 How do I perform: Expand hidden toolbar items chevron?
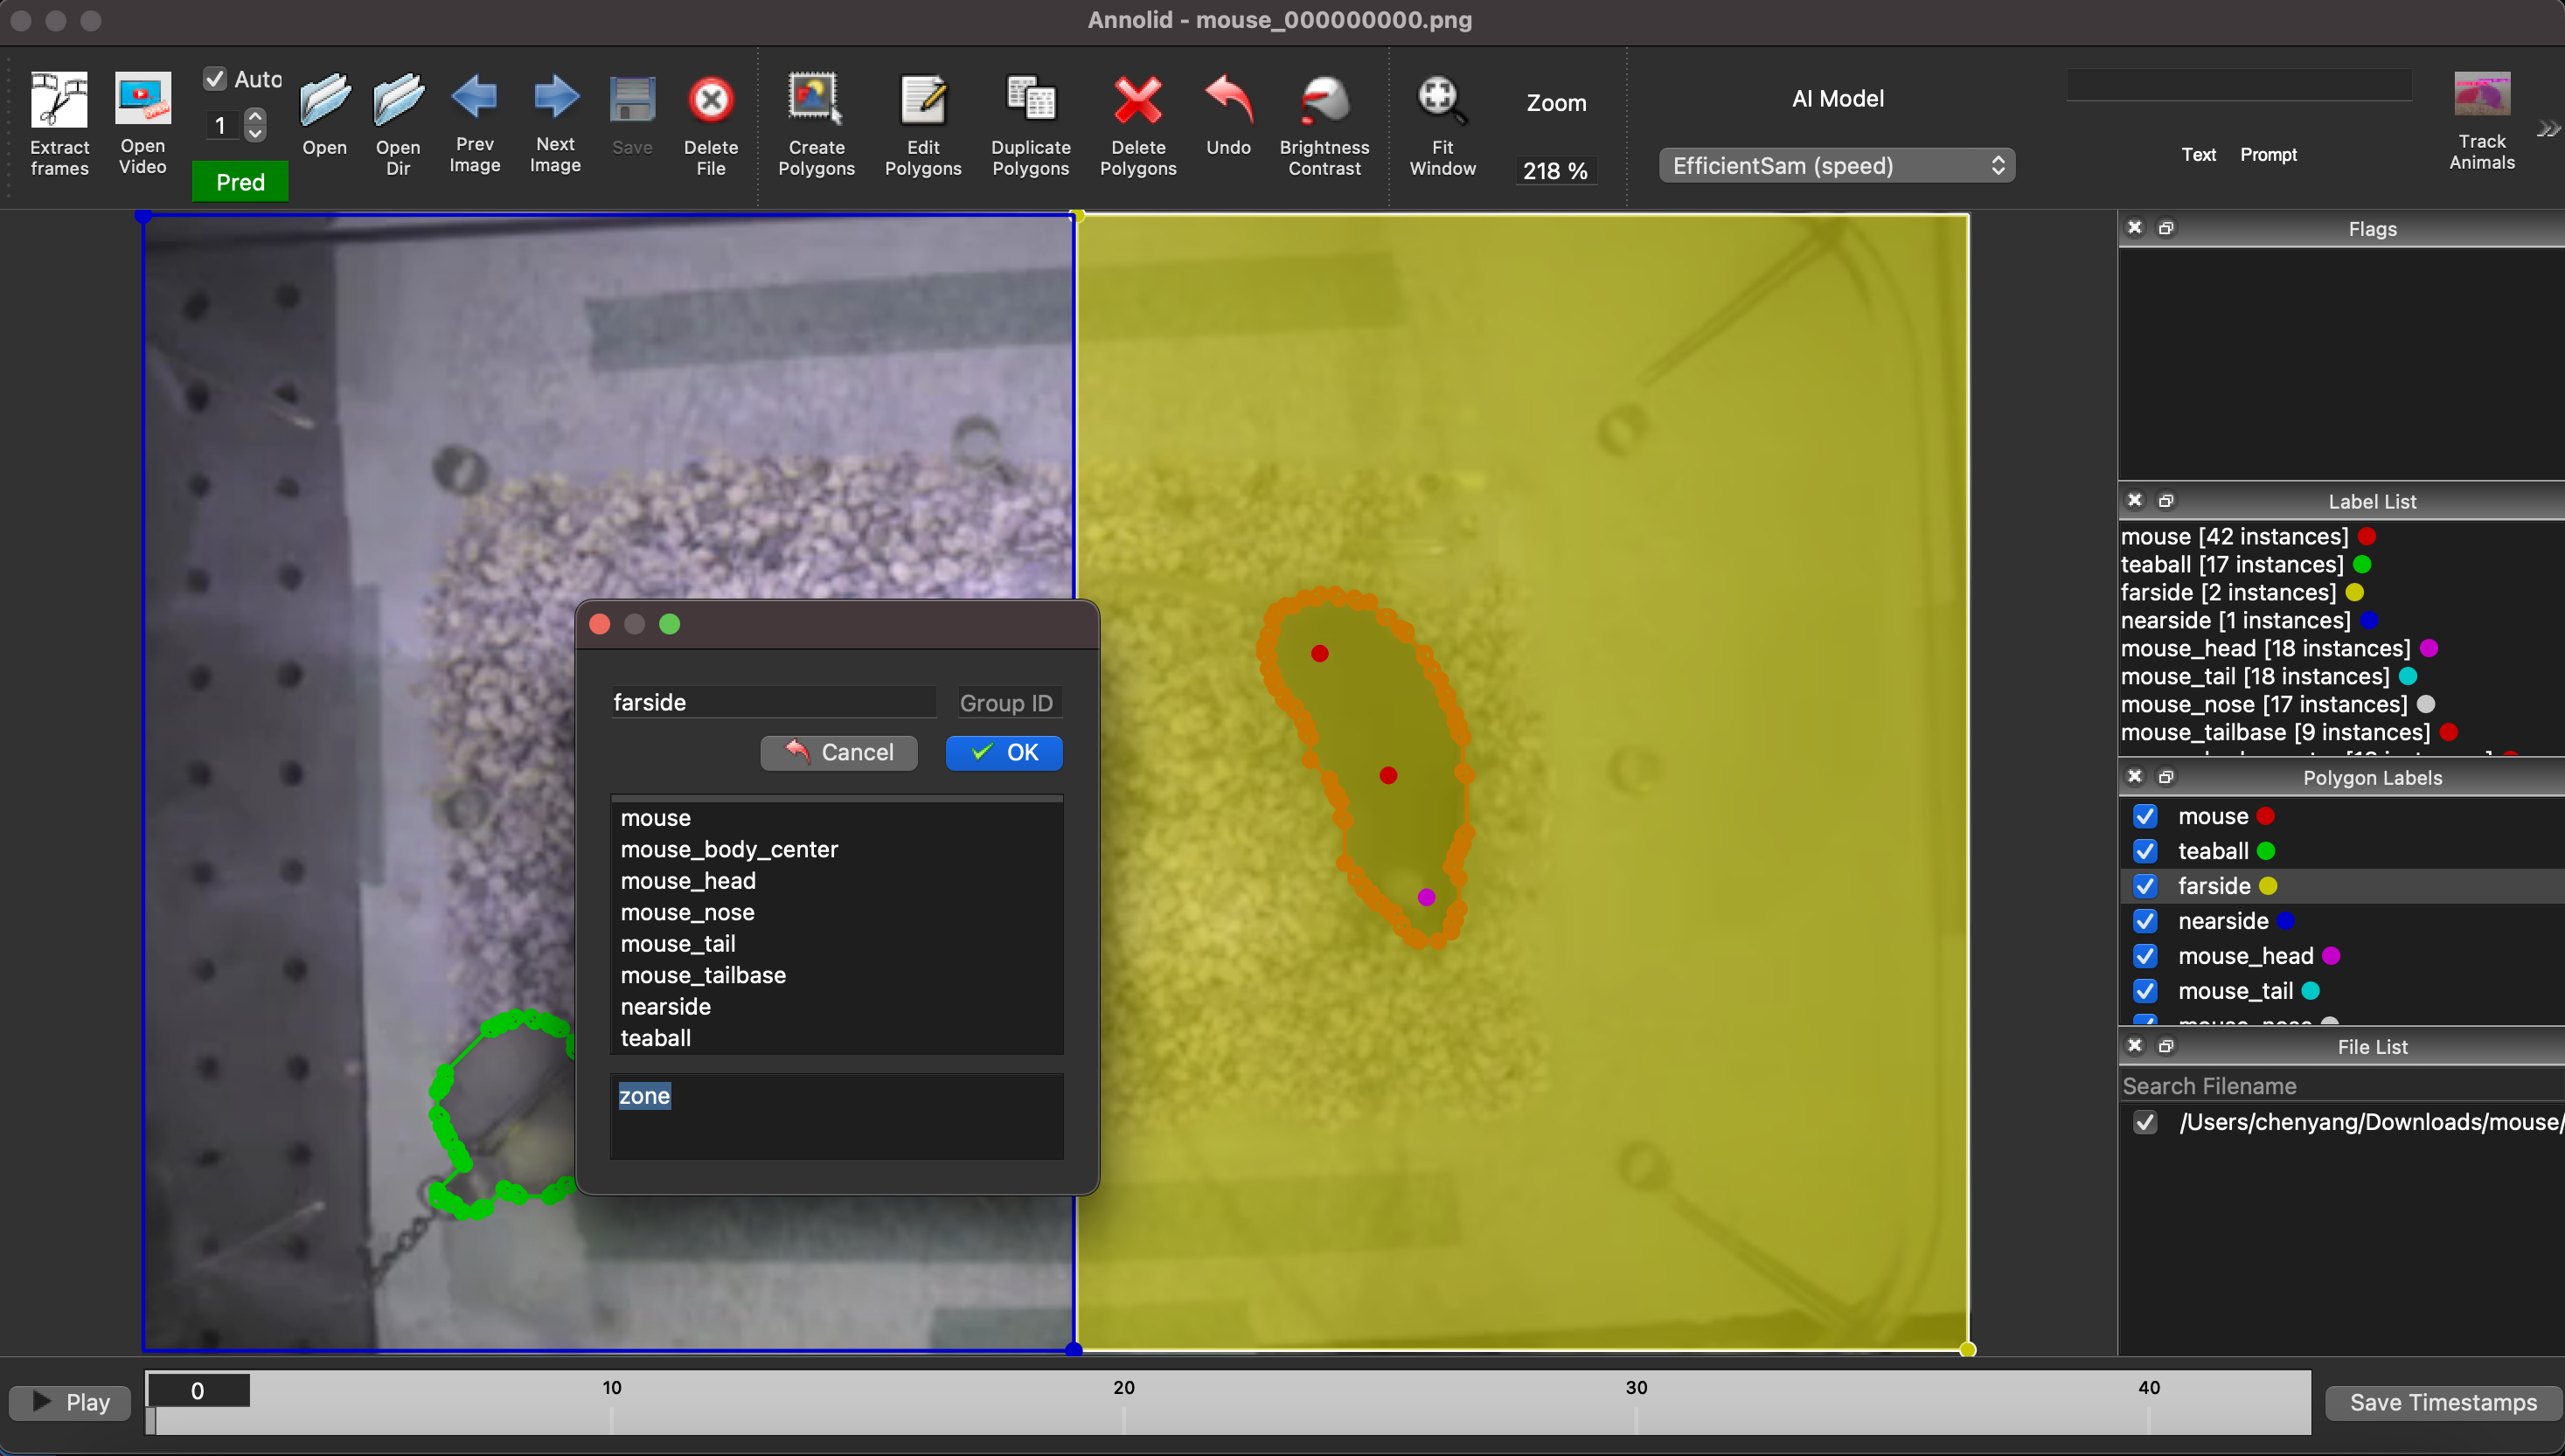2548,129
